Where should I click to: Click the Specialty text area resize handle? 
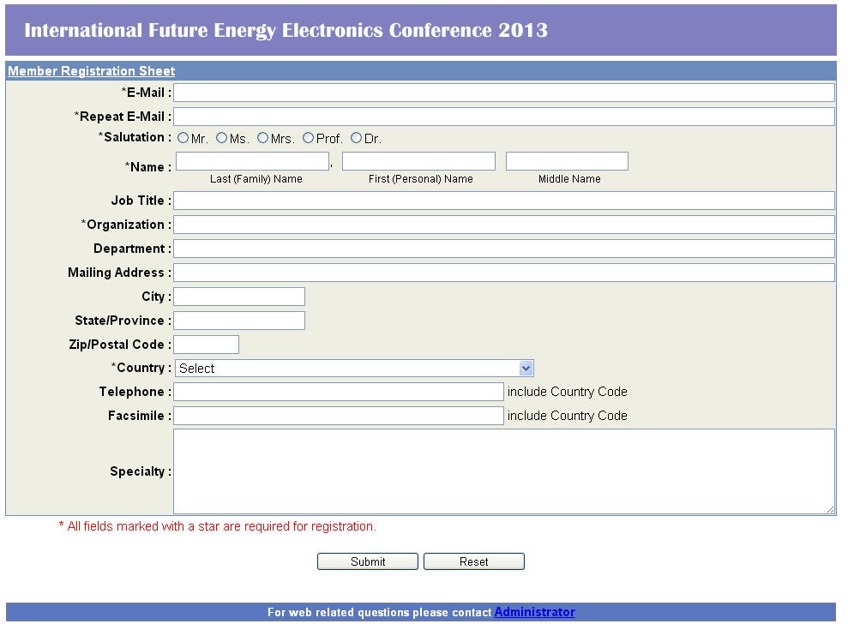[830, 509]
